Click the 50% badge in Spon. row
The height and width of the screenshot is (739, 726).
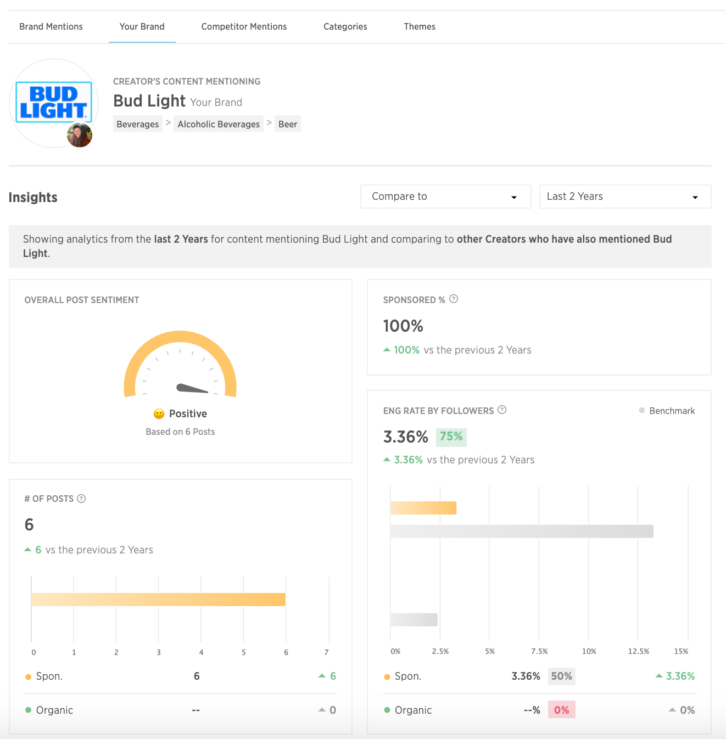pyautogui.click(x=562, y=676)
